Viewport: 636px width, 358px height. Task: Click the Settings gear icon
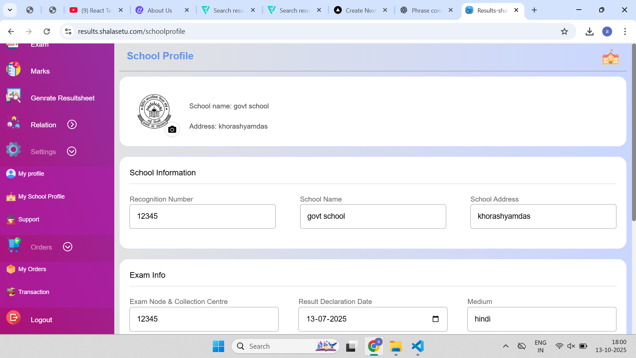[13, 150]
